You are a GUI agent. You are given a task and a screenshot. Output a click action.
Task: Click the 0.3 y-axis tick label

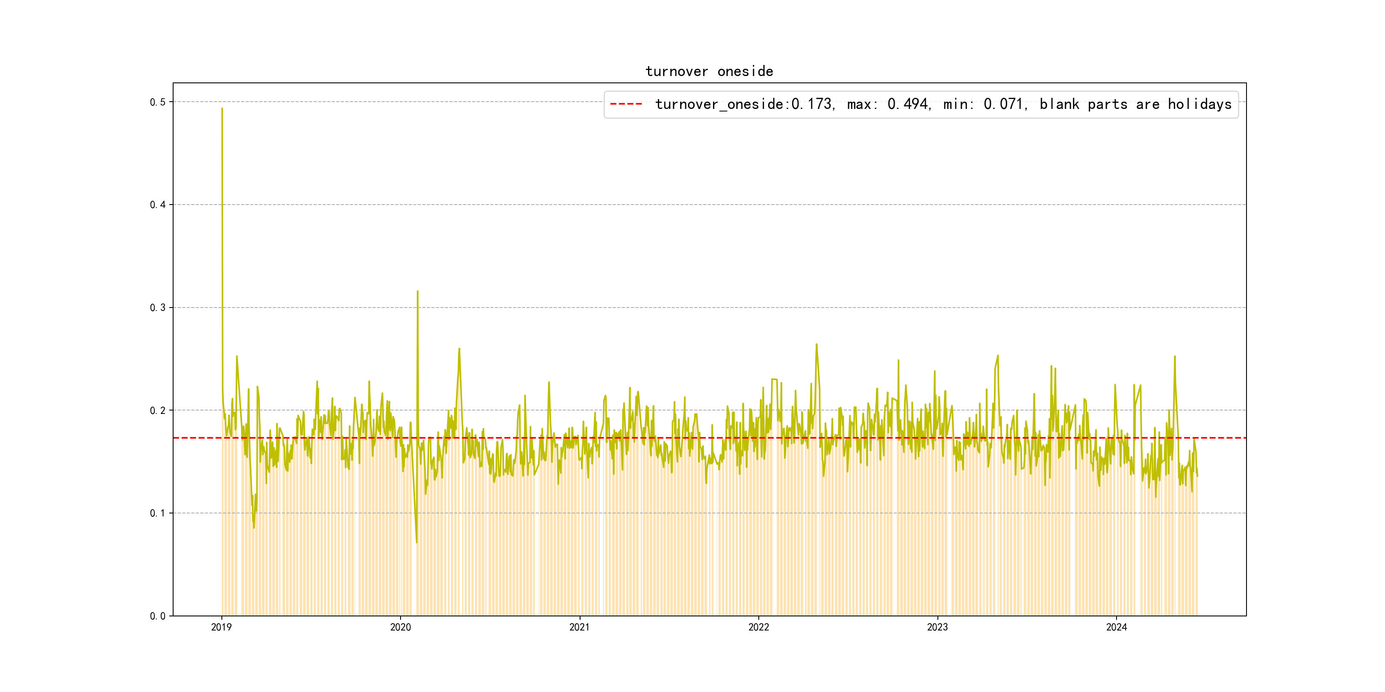(x=158, y=308)
